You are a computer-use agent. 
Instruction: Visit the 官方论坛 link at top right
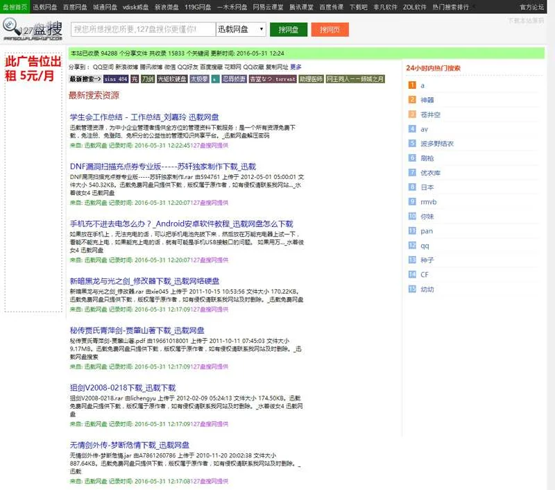532,6
